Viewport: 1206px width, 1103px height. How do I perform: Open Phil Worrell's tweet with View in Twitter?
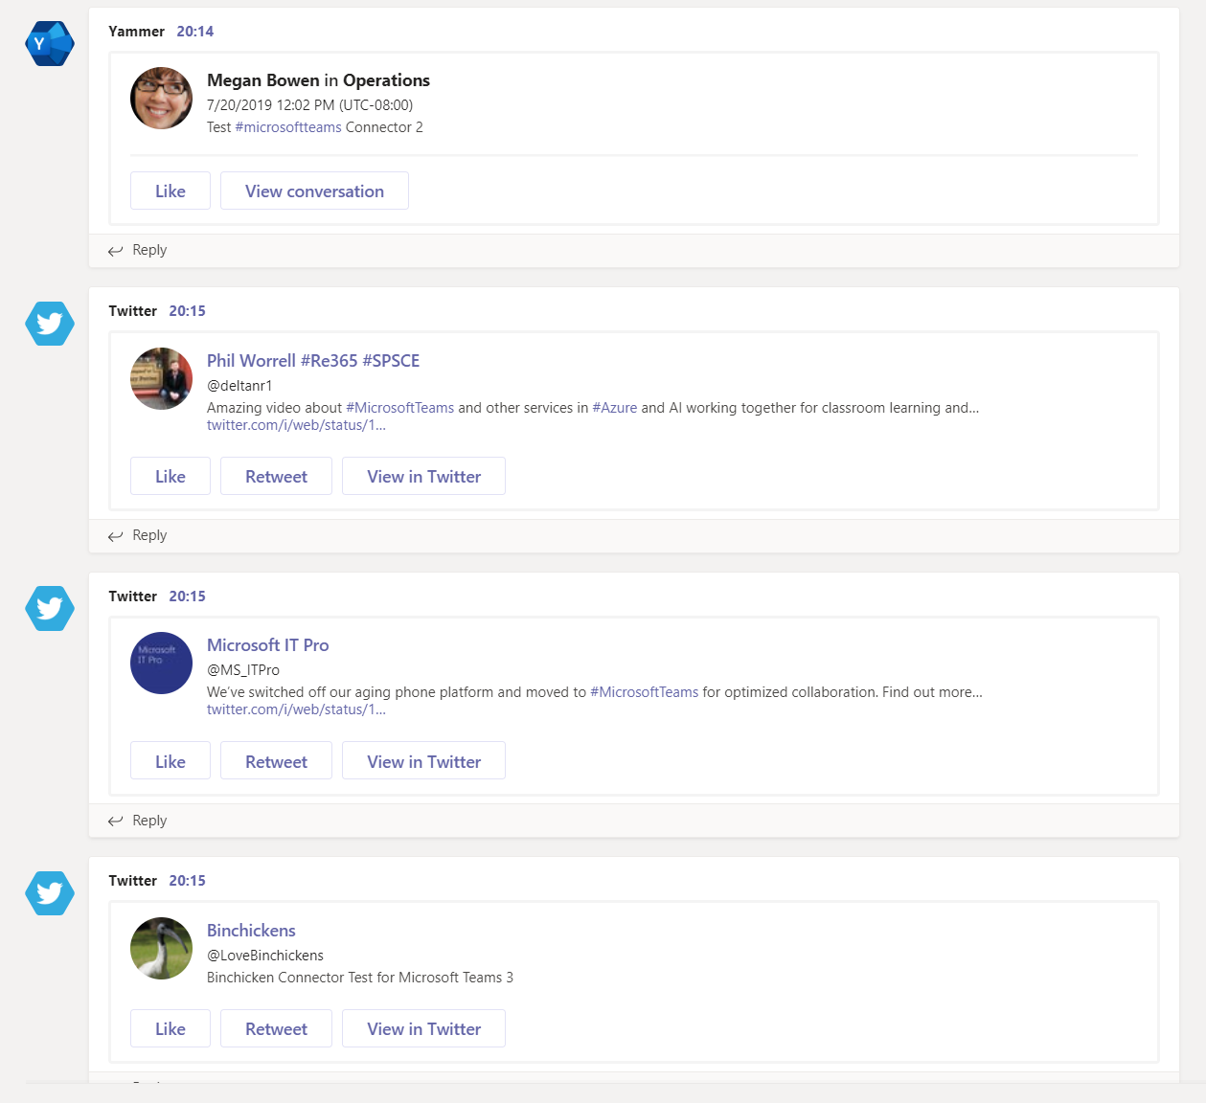(x=423, y=476)
